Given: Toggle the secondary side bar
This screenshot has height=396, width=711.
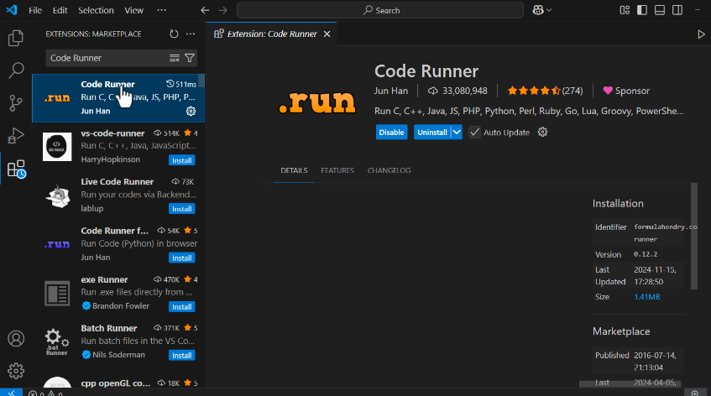Looking at the screenshot, I should 677,10.
